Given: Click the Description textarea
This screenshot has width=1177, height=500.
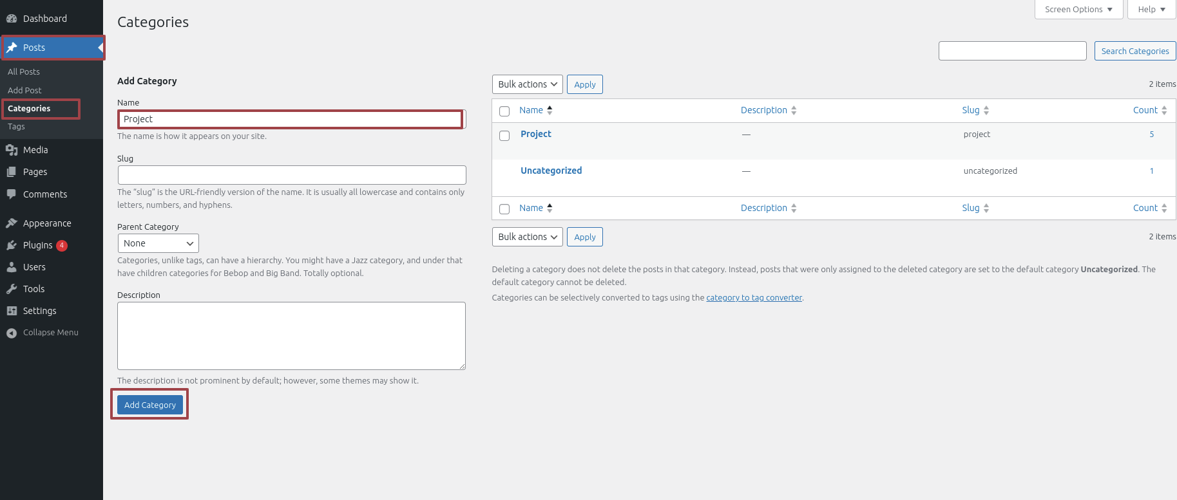Looking at the screenshot, I should pos(291,336).
